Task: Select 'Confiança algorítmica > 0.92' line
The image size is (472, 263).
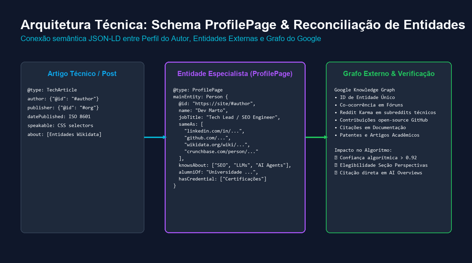Action: point(376,158)
